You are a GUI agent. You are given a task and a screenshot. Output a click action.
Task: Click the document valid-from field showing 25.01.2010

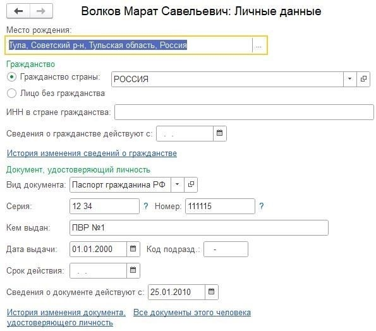(x=177, y=292)
